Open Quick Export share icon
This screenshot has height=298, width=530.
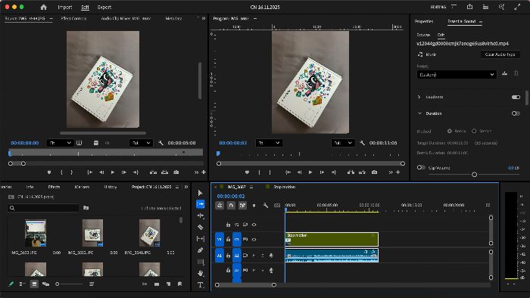(469, 7)
